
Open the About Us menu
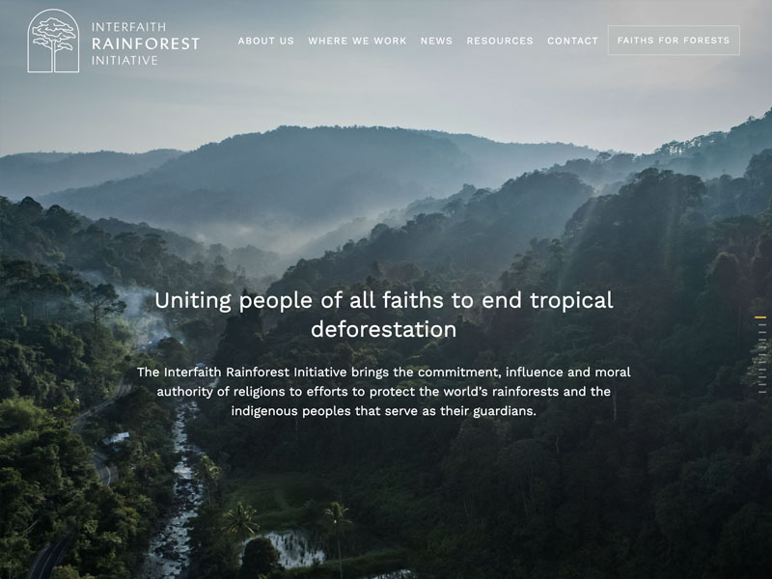(266, 41)
